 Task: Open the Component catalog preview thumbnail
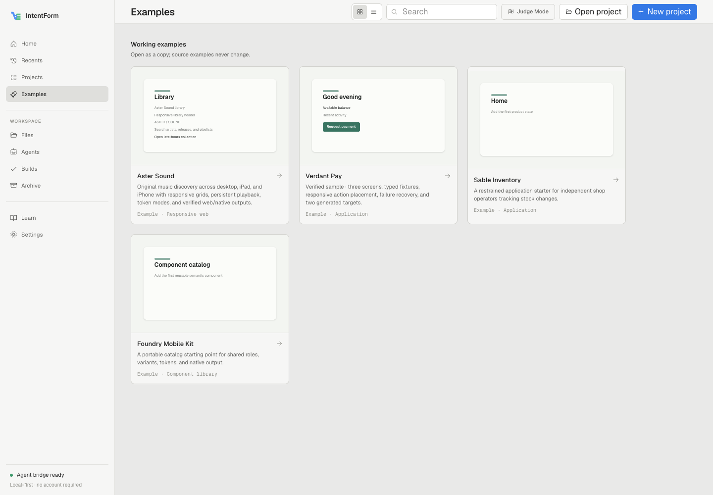[x=210, y=283]
